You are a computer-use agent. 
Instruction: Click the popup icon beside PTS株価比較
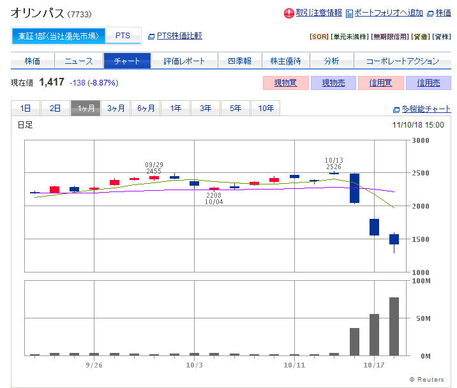tap(151, 36)
